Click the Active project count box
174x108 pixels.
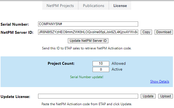(x=101, y=69)
